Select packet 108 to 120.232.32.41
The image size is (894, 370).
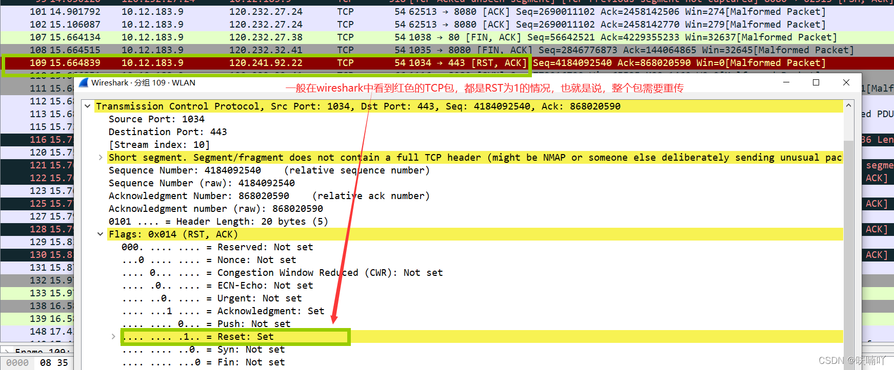(x=447, y=50)
